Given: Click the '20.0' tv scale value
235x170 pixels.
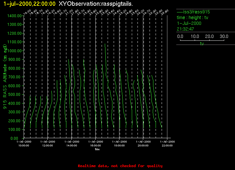Looking at the screenshot, I should (x=209, y=36).
